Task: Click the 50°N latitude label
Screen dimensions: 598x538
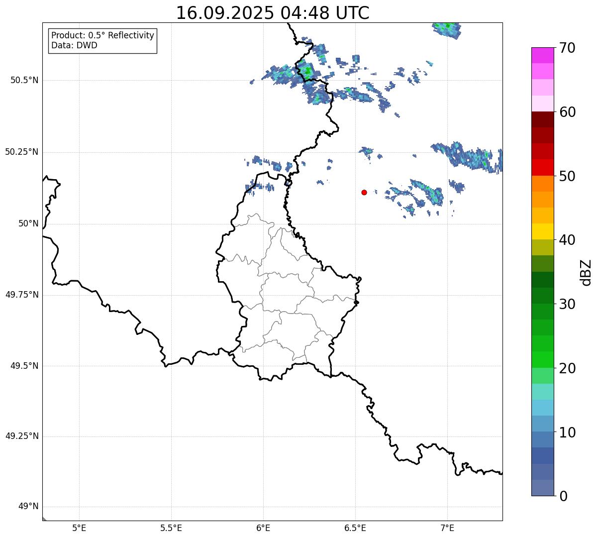Action: [x=28, y=223]
